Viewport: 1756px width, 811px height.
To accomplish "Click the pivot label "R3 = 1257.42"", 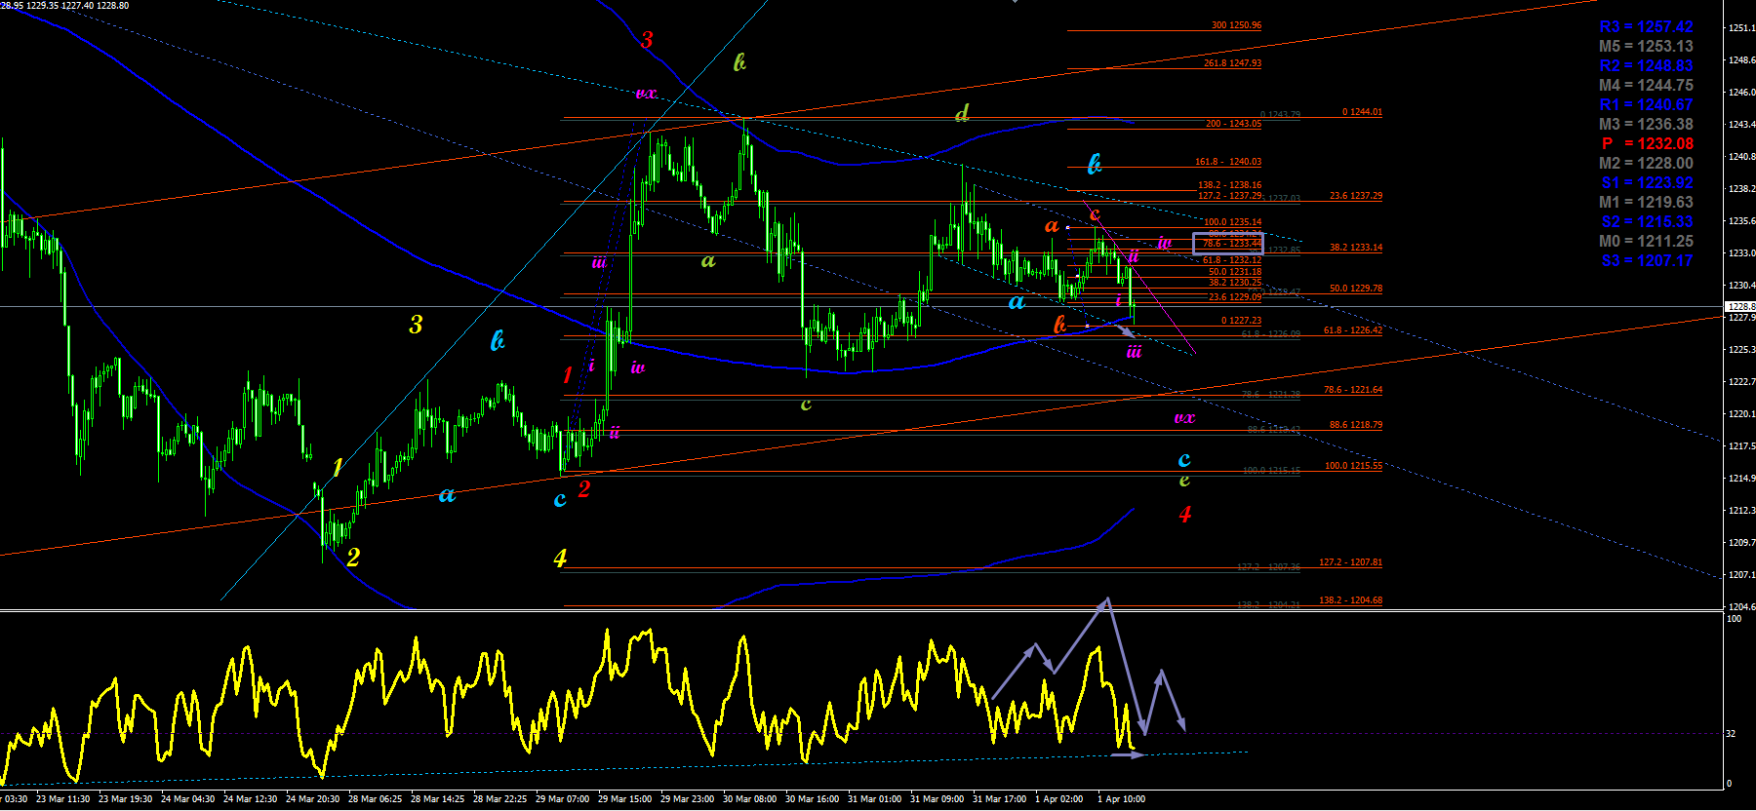I will coord(1646,27).
